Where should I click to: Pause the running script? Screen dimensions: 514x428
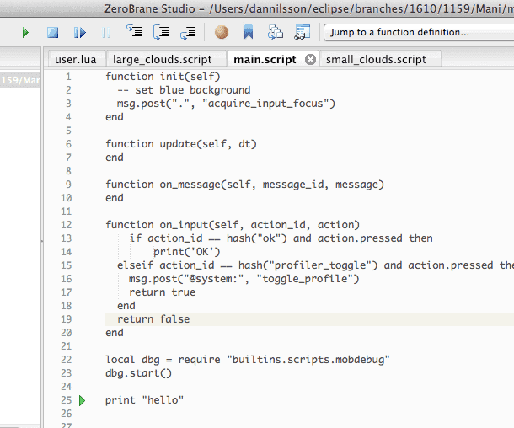(106, 33)
